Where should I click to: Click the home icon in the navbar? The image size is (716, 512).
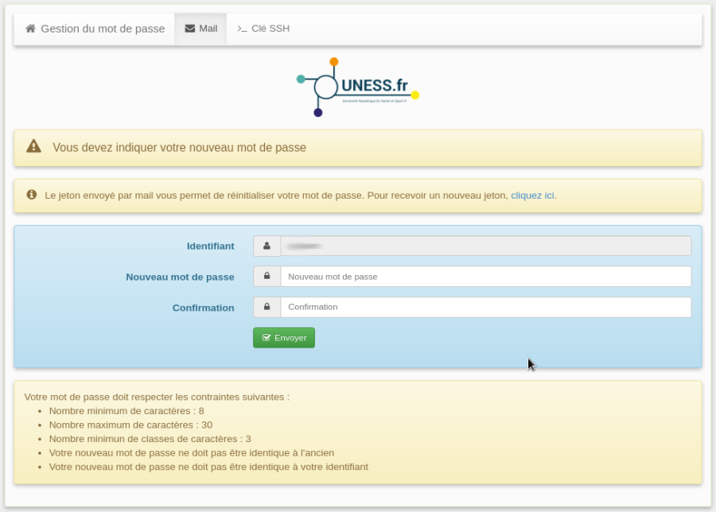[30, 29]
